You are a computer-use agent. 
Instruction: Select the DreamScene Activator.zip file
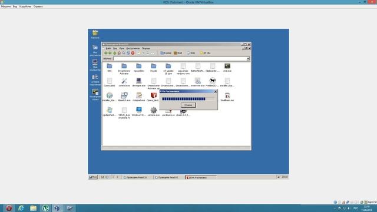153,84
